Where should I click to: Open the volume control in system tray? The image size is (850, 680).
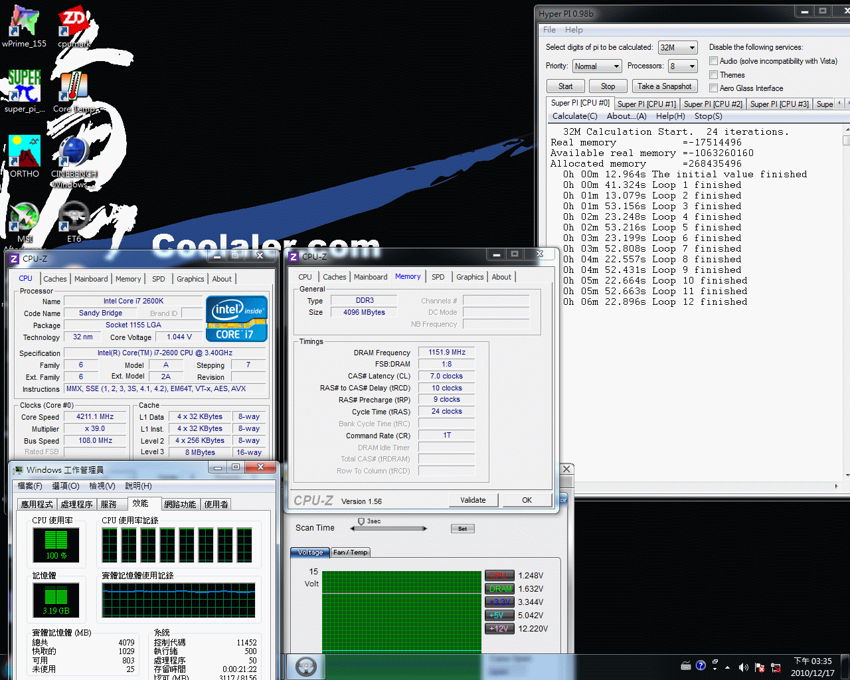pyautogui.click(x=743, y=667)
